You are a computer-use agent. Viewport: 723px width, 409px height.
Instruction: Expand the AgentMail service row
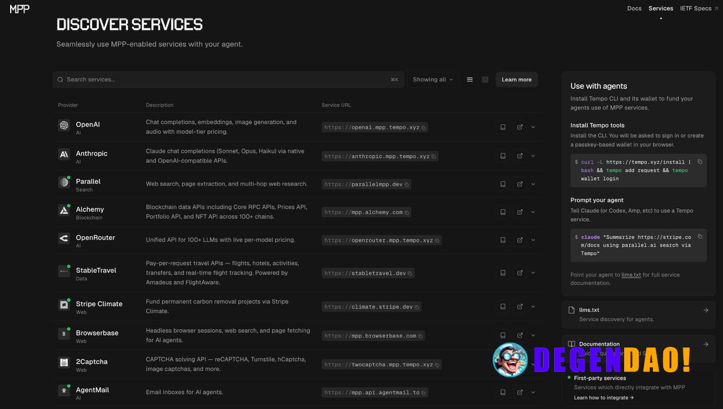[x=533, y=392]
